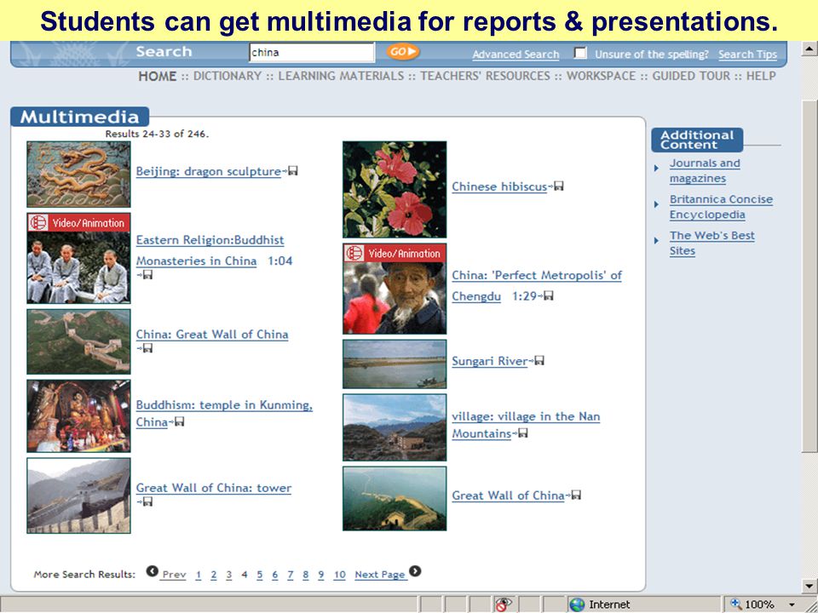The height and width of the screenshot is (613, 818).
Task: Open the Journals and magazines link
Action: [x=705, y=170]
